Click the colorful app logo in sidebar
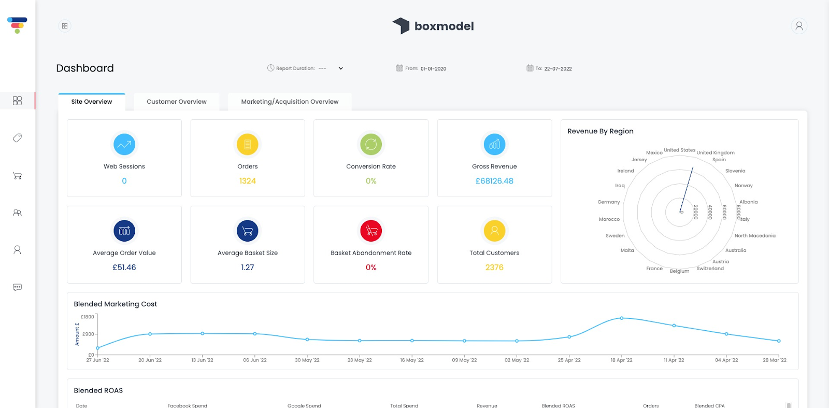The height and width of the screenshot is (408, 829). pos(17,25)
